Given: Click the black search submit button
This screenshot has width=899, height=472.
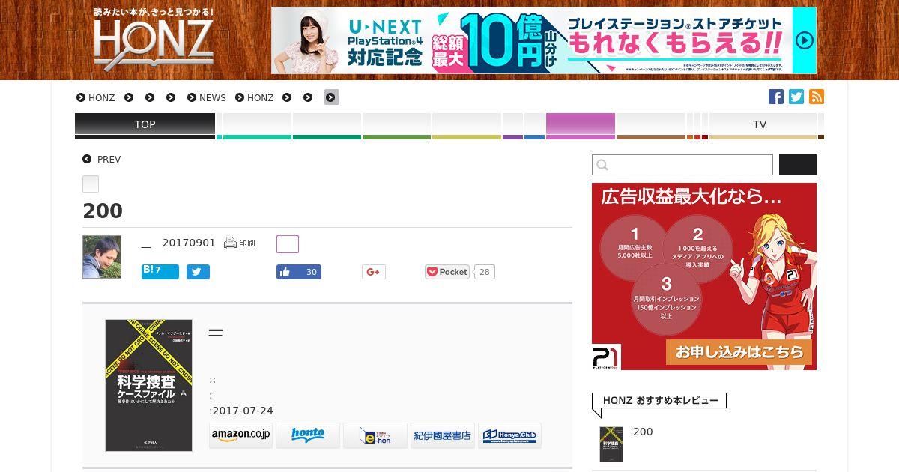Looking at the screenshot, I should (798, 165).
